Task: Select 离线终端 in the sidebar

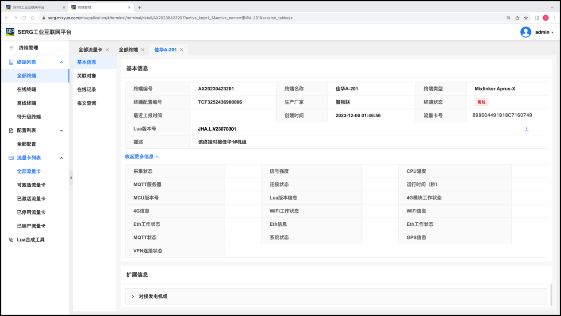Action: click(27, 103)
